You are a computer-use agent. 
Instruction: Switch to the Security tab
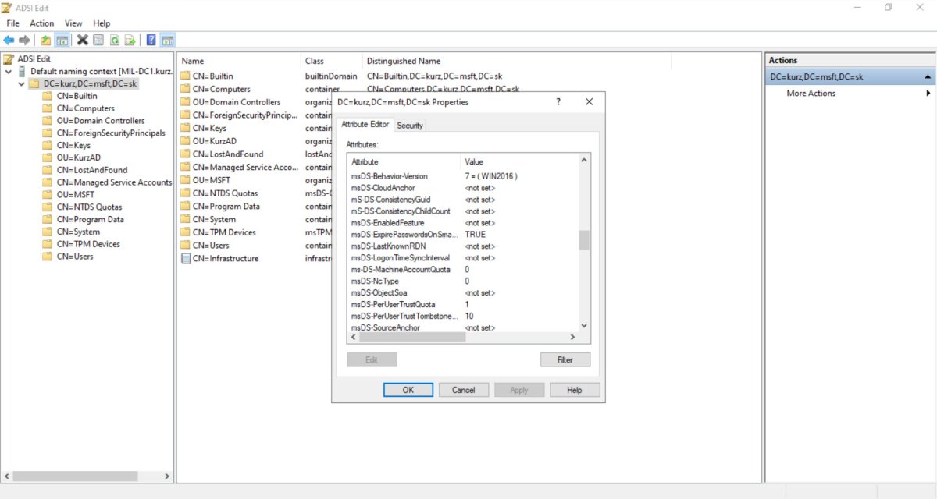410,125
